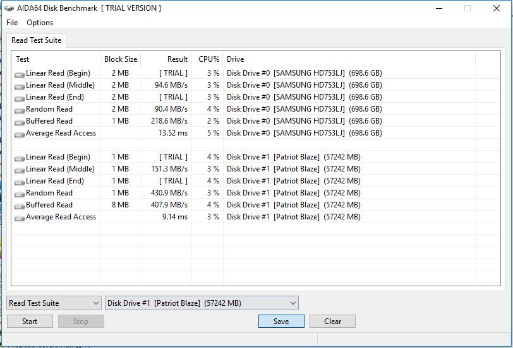Image resolution: width=513 pixels, height=348 pixels.
Task: Select the 407.9 MB/s result cell
Action: 169,205
